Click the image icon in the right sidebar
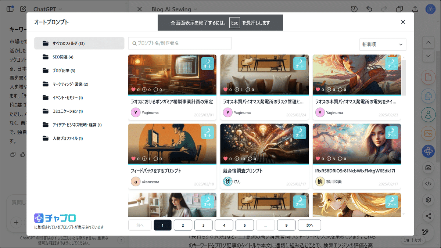 [428, 133]
